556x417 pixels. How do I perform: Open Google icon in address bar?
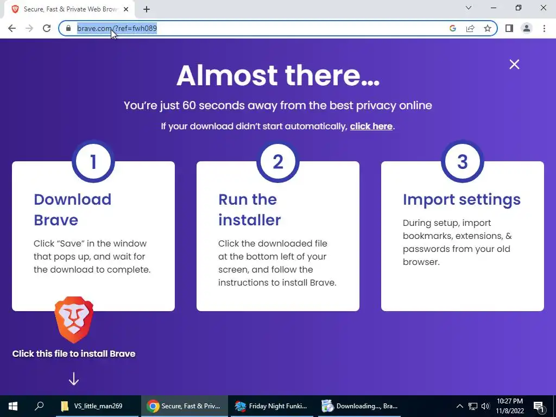click(452, 28)
